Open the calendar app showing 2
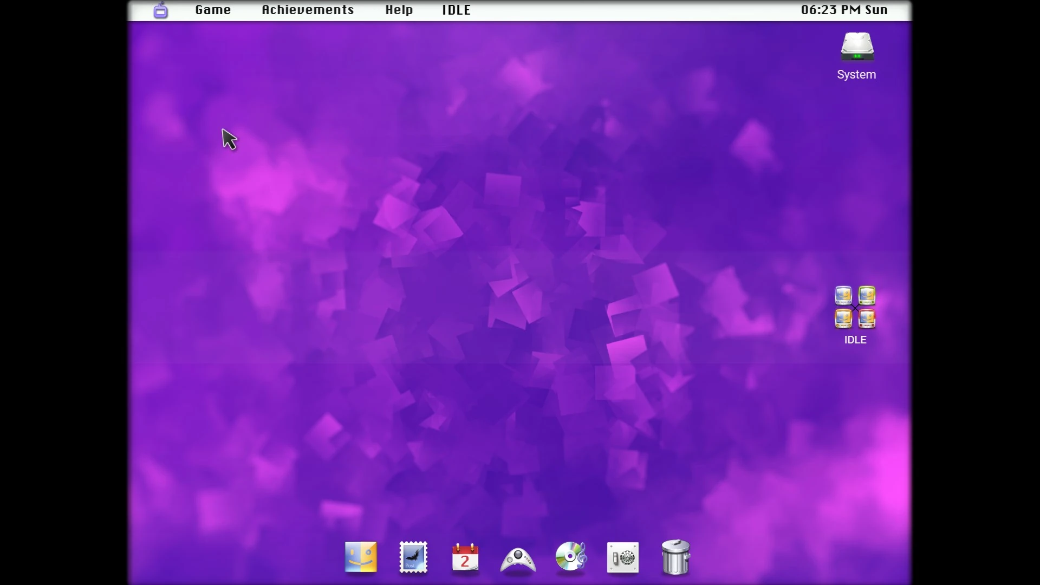 pos(465,557)
